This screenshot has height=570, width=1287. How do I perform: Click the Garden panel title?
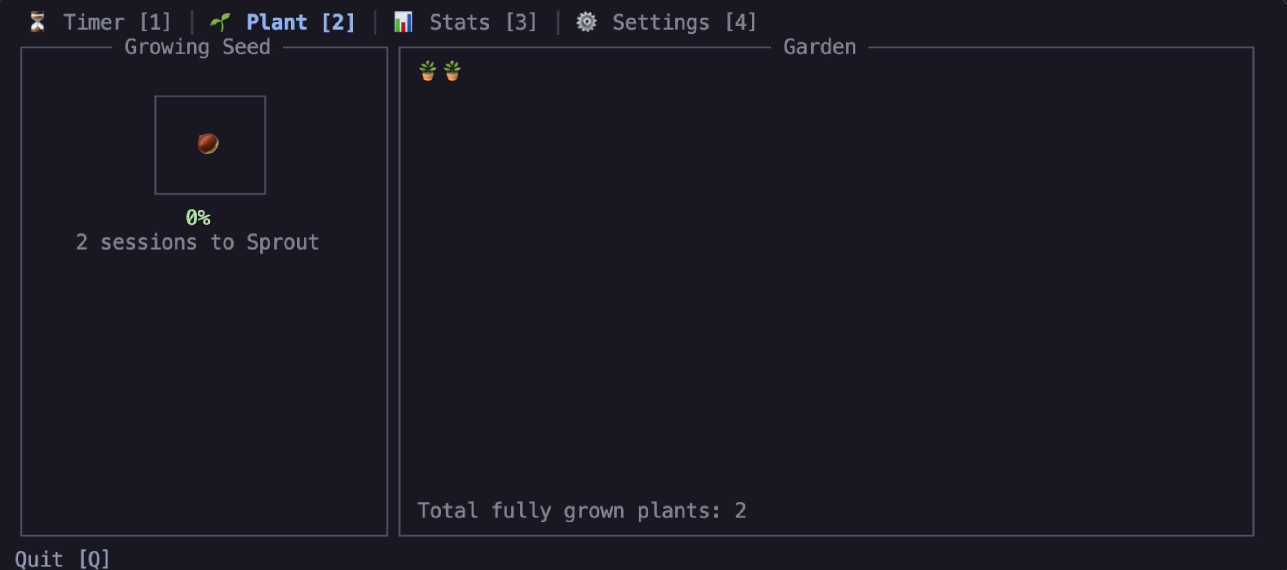(x=820, y=47)
